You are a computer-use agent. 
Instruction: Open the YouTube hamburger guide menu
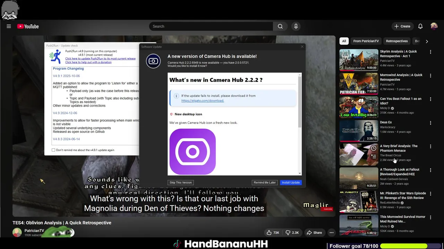[9, 26]
